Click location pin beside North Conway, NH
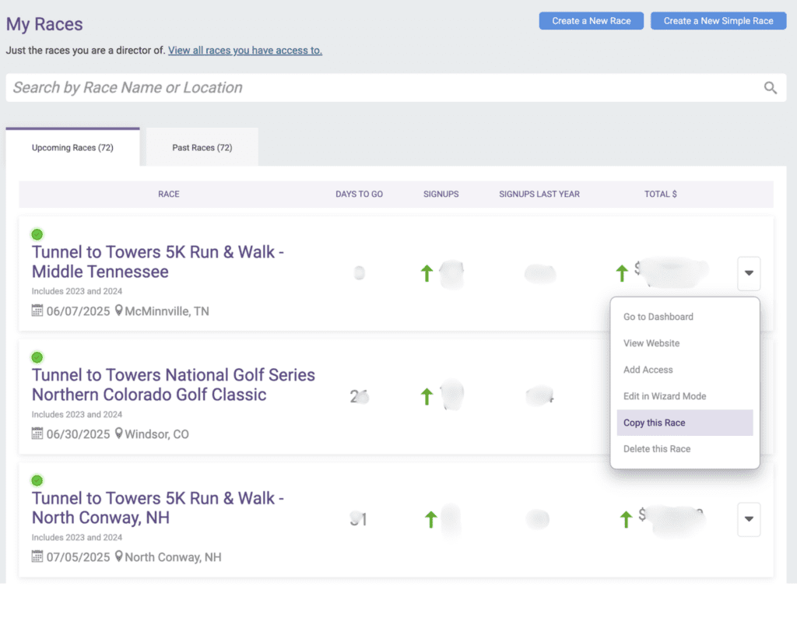This screenshot has width=797, height=618. (118, 556)
